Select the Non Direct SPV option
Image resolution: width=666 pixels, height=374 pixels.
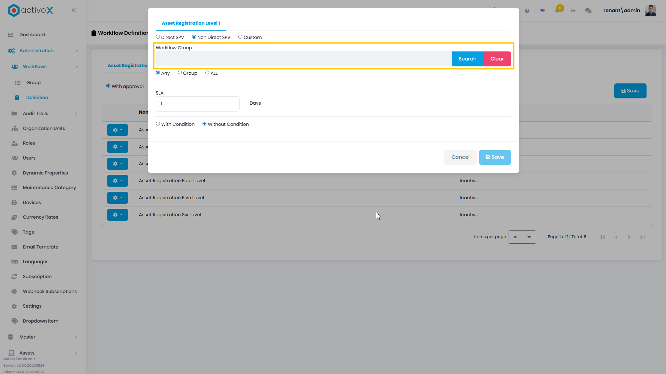click(194, 37)
